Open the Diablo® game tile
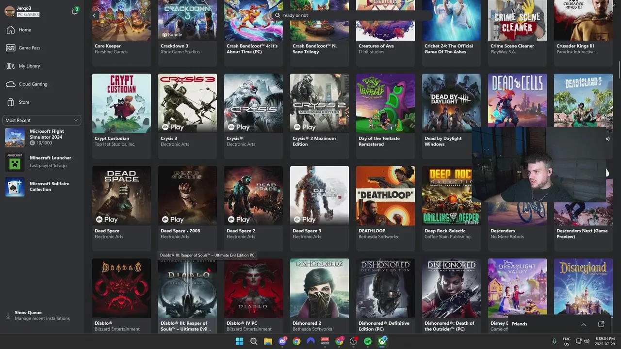The height and width of the screenshot is (349, 621). coord(121,296)
